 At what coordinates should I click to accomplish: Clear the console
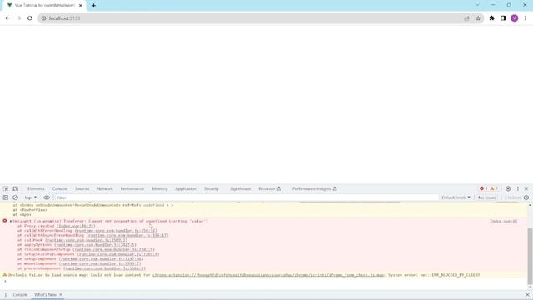tap(15, 197)
